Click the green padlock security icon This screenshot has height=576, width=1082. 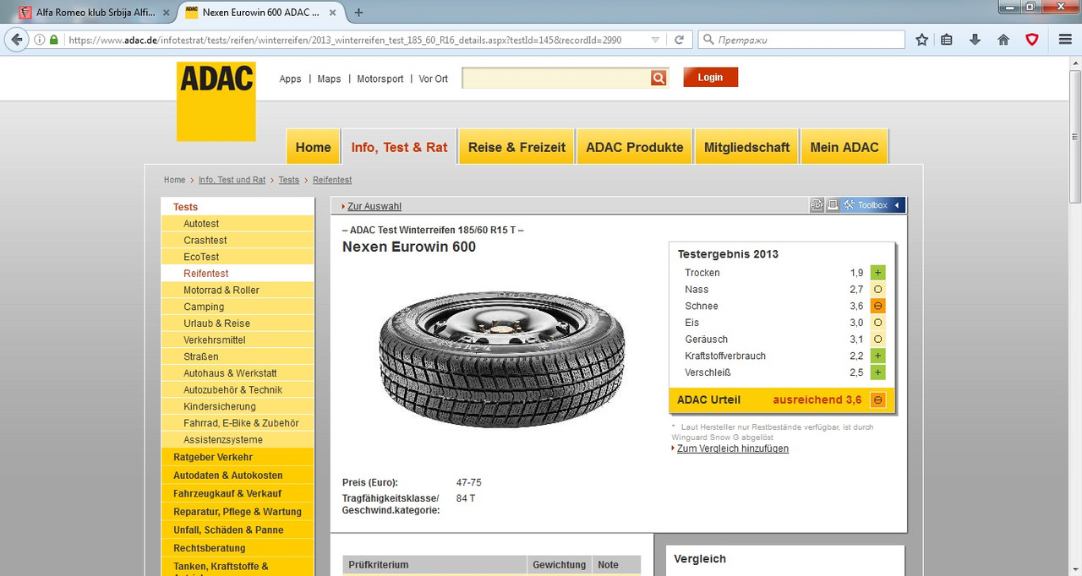[54, 40]
